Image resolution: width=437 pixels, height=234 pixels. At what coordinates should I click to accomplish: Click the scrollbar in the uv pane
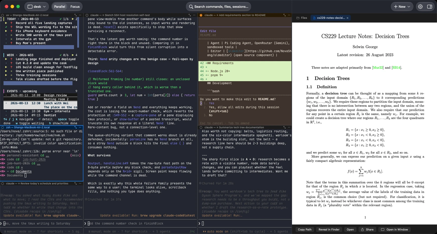tap(78, 33)
